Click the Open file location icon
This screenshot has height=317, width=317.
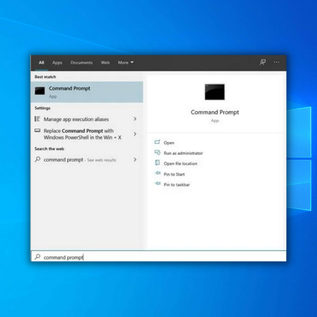point(157,163)
